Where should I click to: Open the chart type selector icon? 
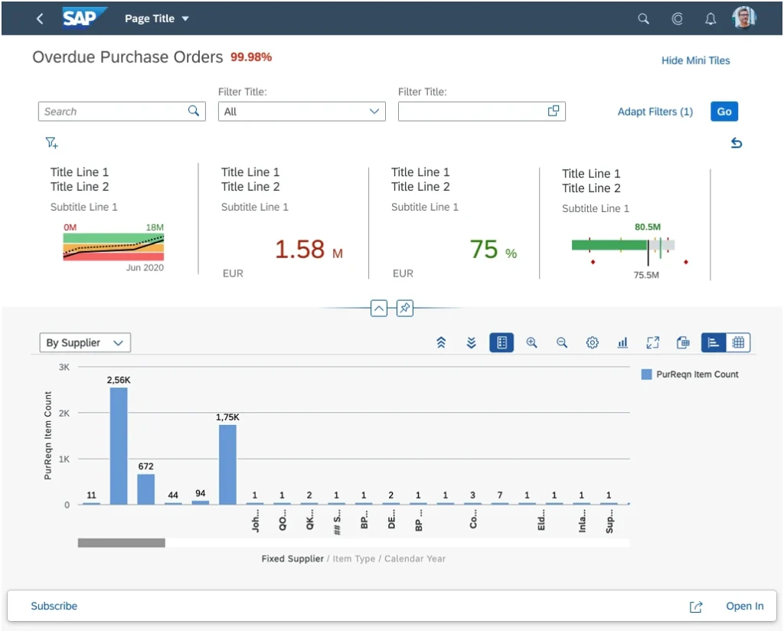pos(622,343)
